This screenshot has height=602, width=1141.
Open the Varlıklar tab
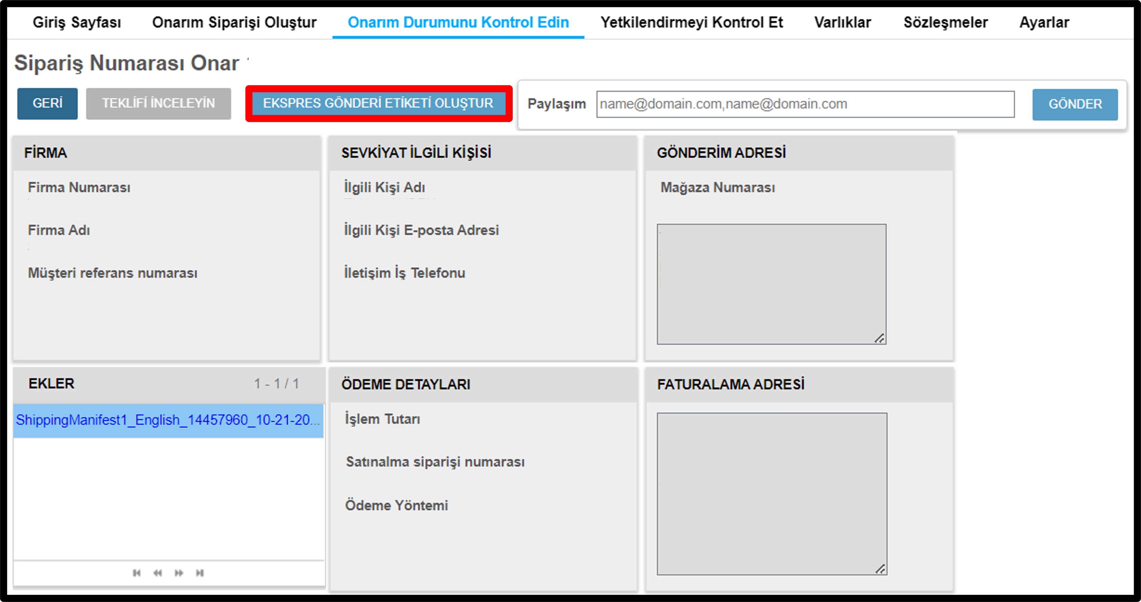tap(843, 22)
